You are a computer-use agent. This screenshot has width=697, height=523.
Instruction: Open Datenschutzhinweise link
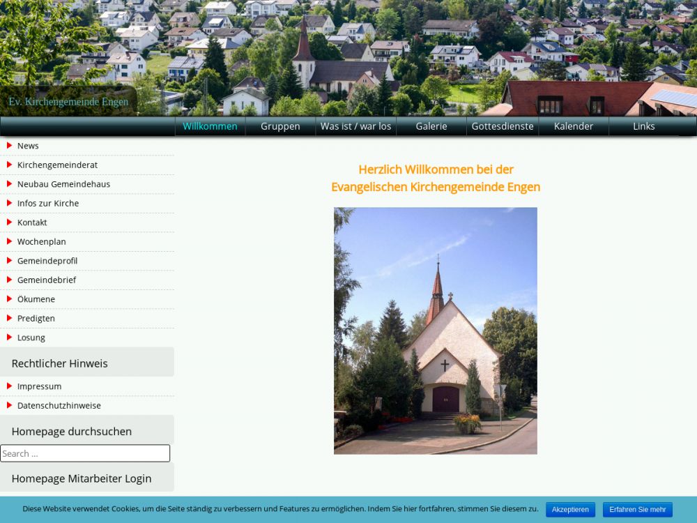(59, 406)
